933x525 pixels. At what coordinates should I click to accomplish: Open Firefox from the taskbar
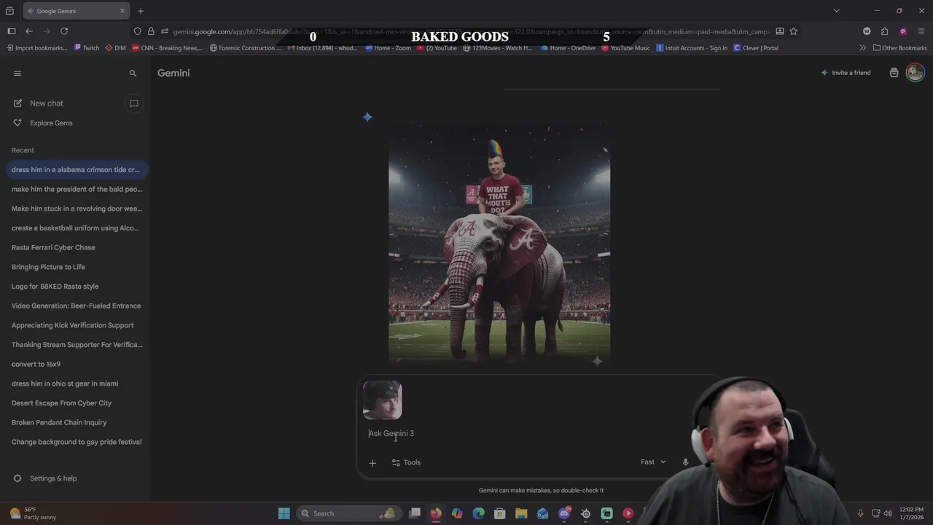point(436,513)
